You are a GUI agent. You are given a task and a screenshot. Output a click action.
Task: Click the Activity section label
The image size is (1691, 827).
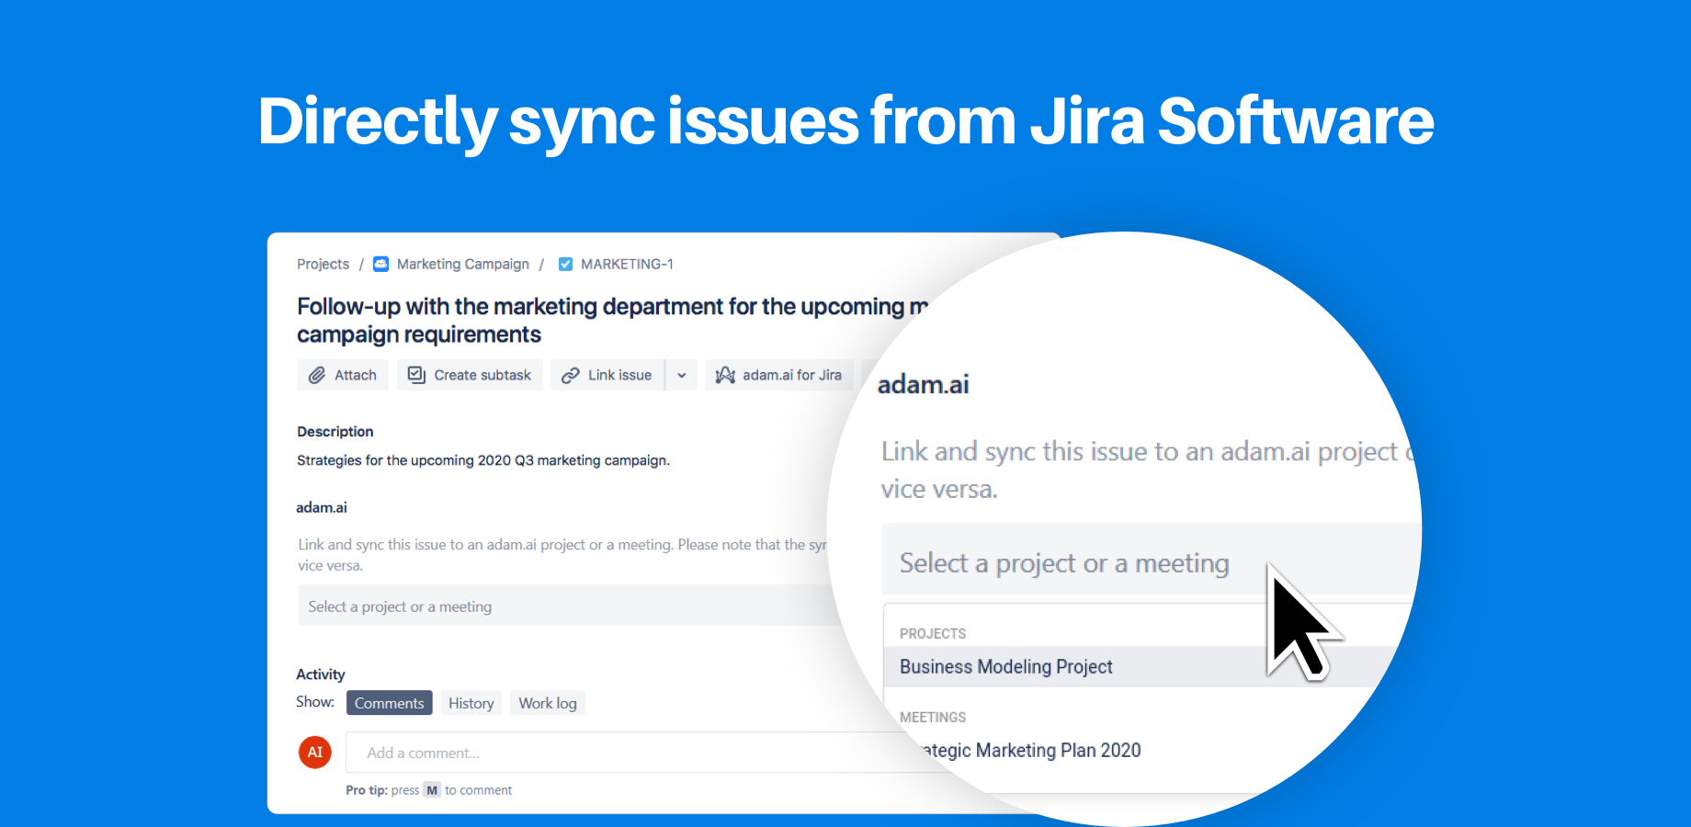click(x=321, y=674)
